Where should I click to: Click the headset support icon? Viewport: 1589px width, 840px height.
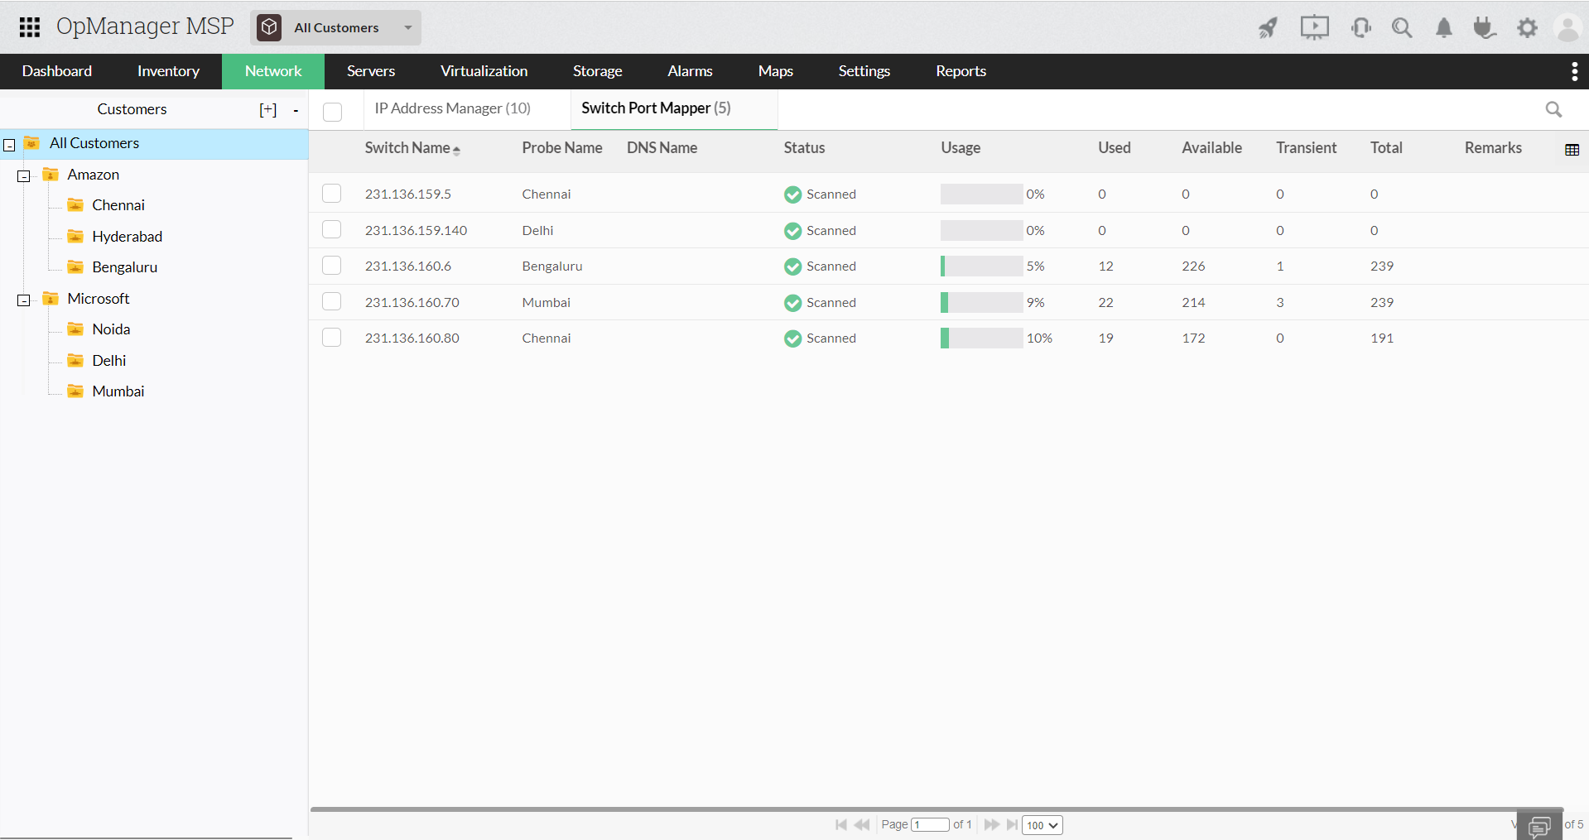pyautogui.click(x=1360, y=27)
